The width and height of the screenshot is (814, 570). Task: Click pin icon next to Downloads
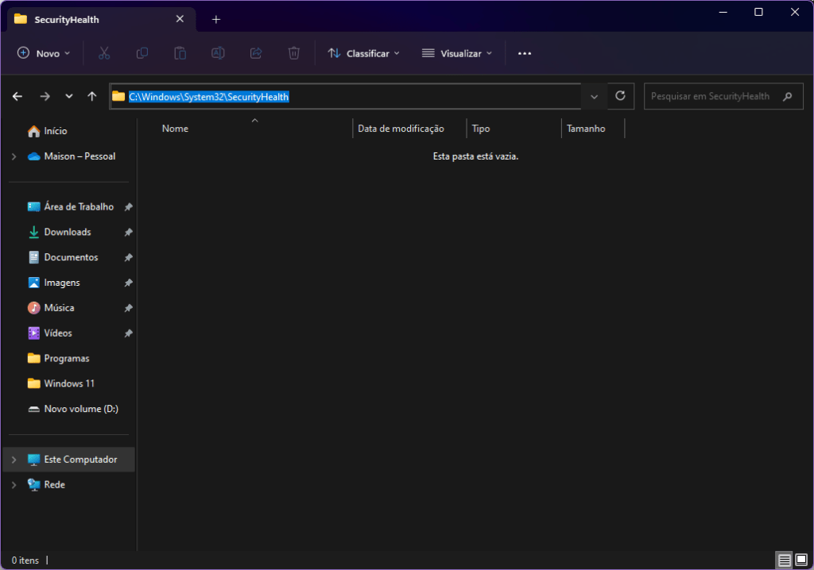[x=128, y=233]
